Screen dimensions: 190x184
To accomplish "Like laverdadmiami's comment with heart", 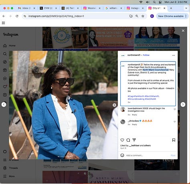I will (x=175, y=109).
